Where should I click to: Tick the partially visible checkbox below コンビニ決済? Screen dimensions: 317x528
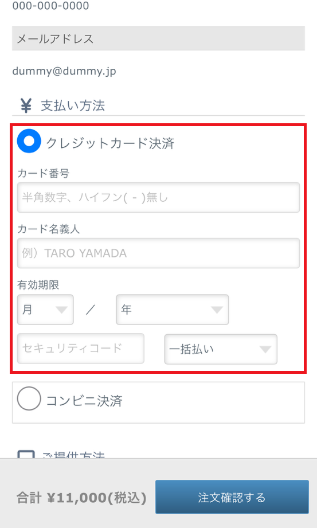click(26, 454)
